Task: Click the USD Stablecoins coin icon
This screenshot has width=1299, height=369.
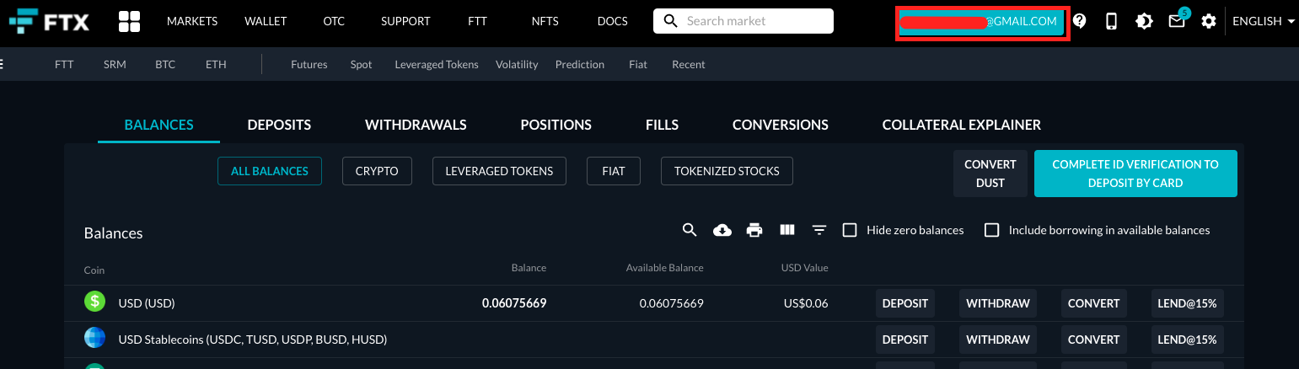Action: pos(94,339)
